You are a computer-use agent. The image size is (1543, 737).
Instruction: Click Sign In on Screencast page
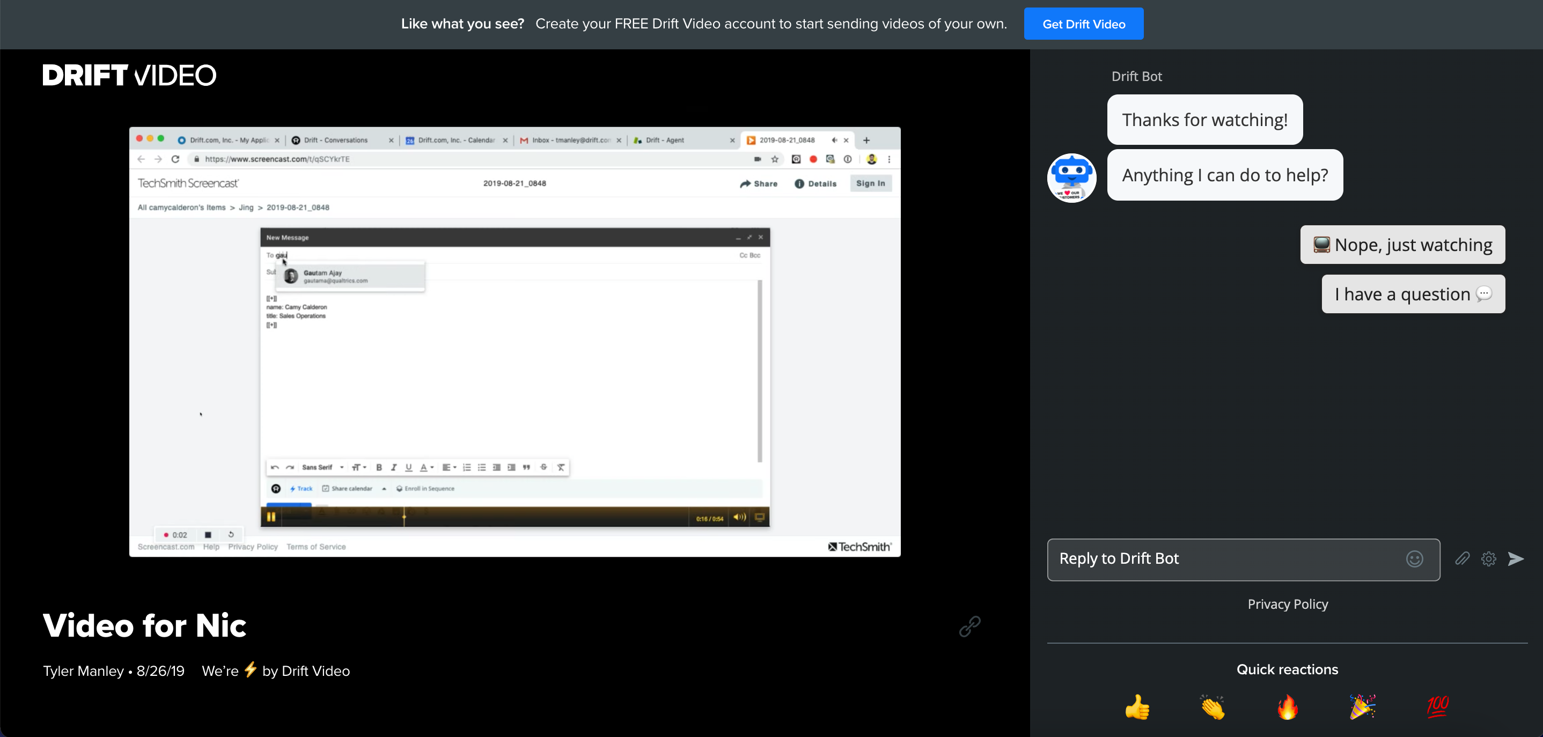tap(870, 183)
